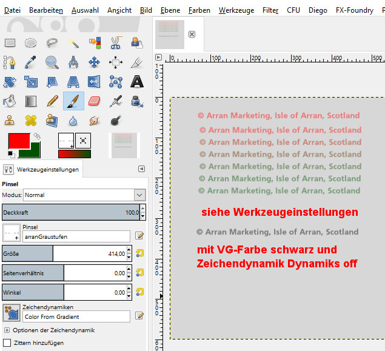Viewport: 385px width, 351px height.
Task: Open the Filter menu
Action: point(270,10)
